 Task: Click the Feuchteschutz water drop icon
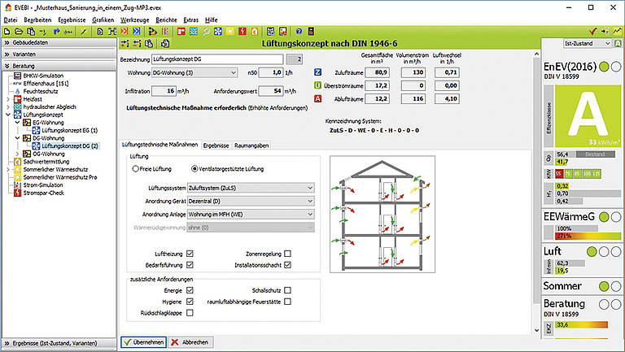click(x=19, y=91)
